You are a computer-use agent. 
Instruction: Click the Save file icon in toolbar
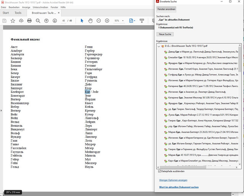coord(4,21)
